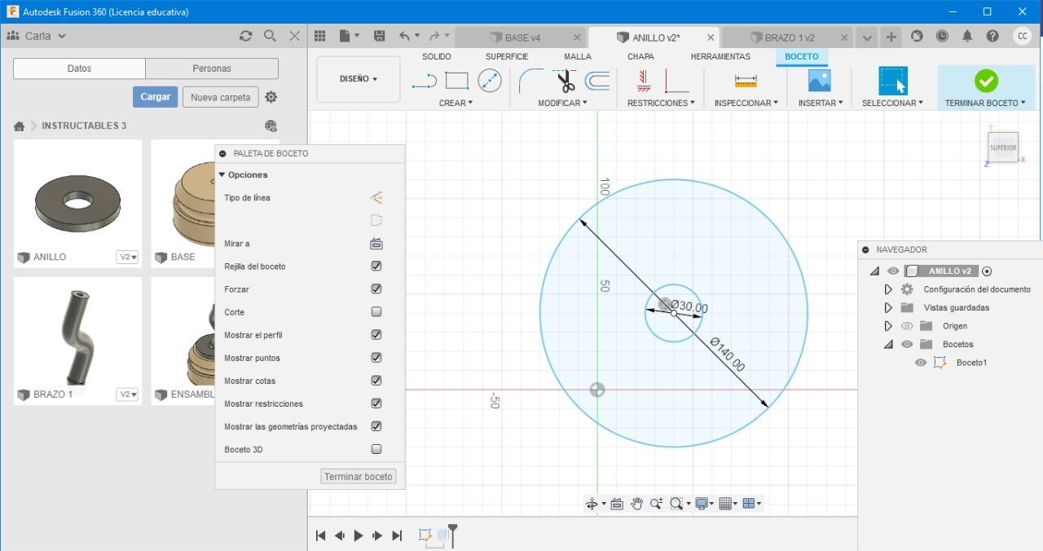The width and height of the screenshot is (1043, 551).
Task: Open the Measure tool in Inspeccionar
Action: (746, 81)
